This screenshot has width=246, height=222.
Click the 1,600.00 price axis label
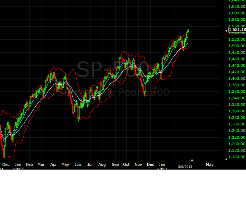[x=237, y=13]
